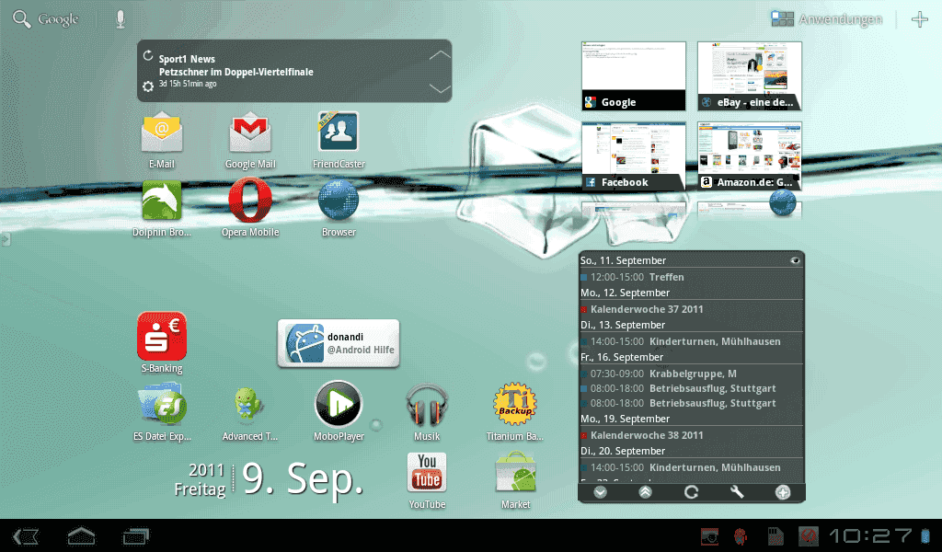Viewport: 942px width, 552px height.
Task: Tap the Back button in the system bar
Action: coord(26,536)
